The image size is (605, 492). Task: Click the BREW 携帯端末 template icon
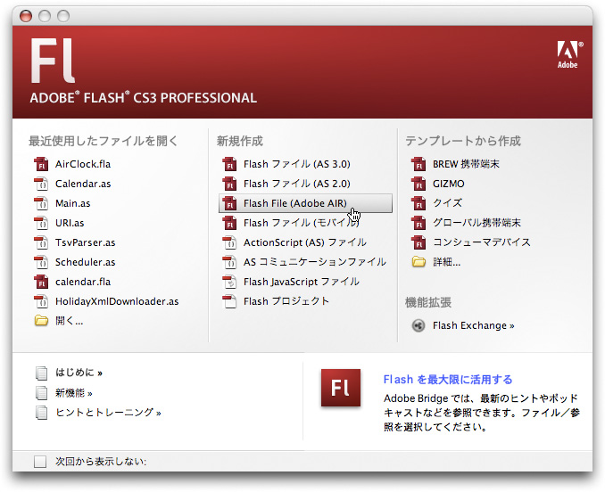point(419,164)
